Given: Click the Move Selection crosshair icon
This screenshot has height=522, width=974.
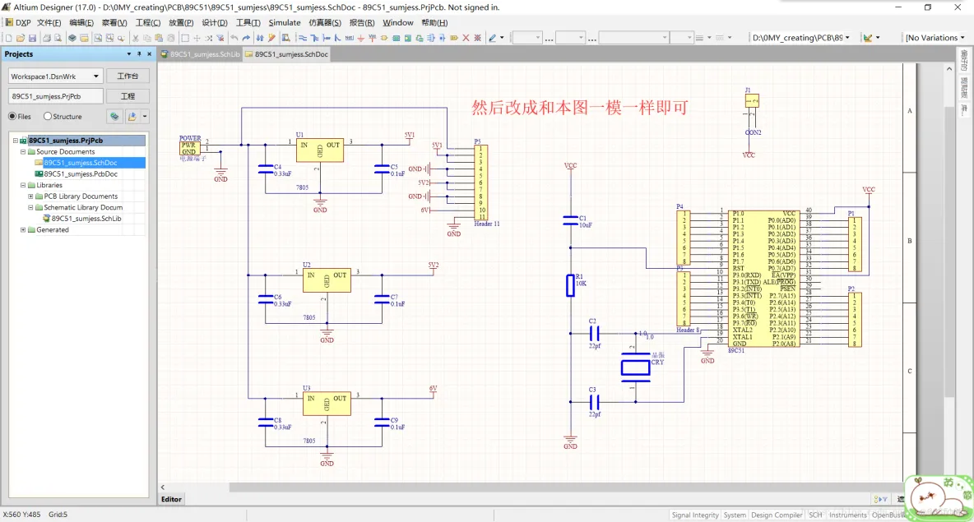Looking at the screenshot, I should [x=197, y=38].
